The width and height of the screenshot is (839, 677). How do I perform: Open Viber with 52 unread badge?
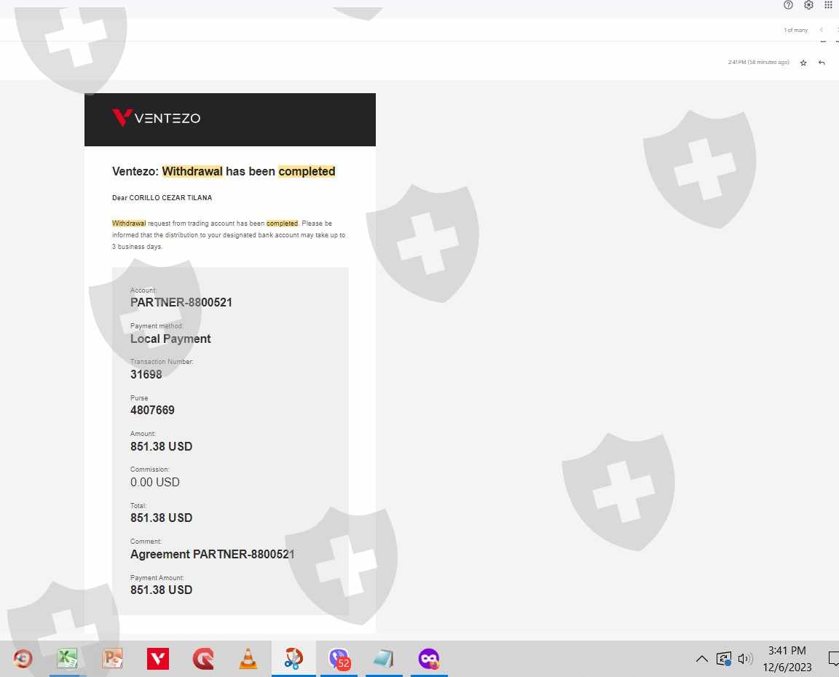339,659
